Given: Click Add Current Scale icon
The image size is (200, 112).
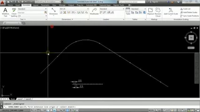Looking at the screenshot, I should click(171, 10).
